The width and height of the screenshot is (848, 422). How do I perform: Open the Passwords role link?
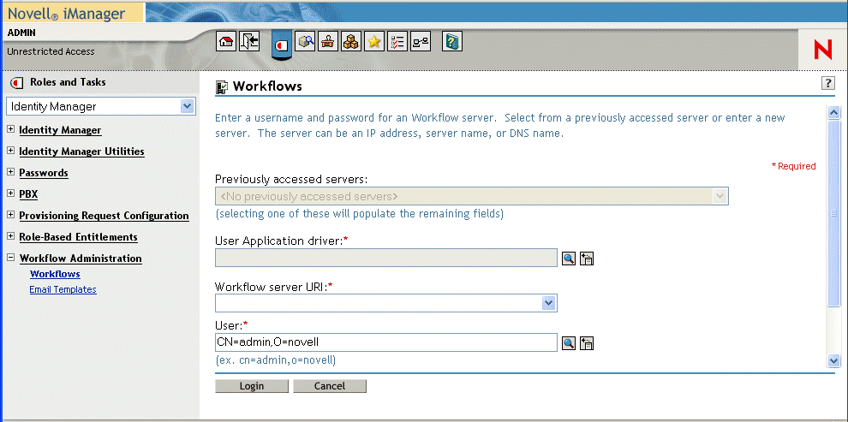44,173
